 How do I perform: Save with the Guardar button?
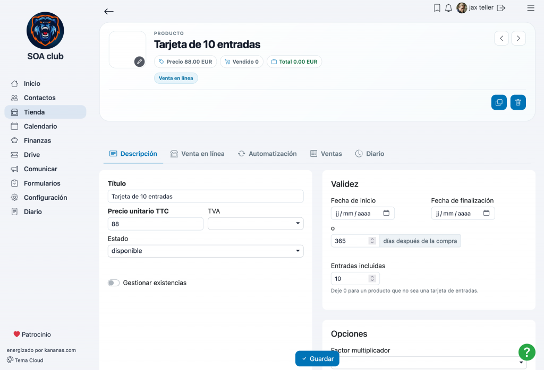[x=317, y=358]
